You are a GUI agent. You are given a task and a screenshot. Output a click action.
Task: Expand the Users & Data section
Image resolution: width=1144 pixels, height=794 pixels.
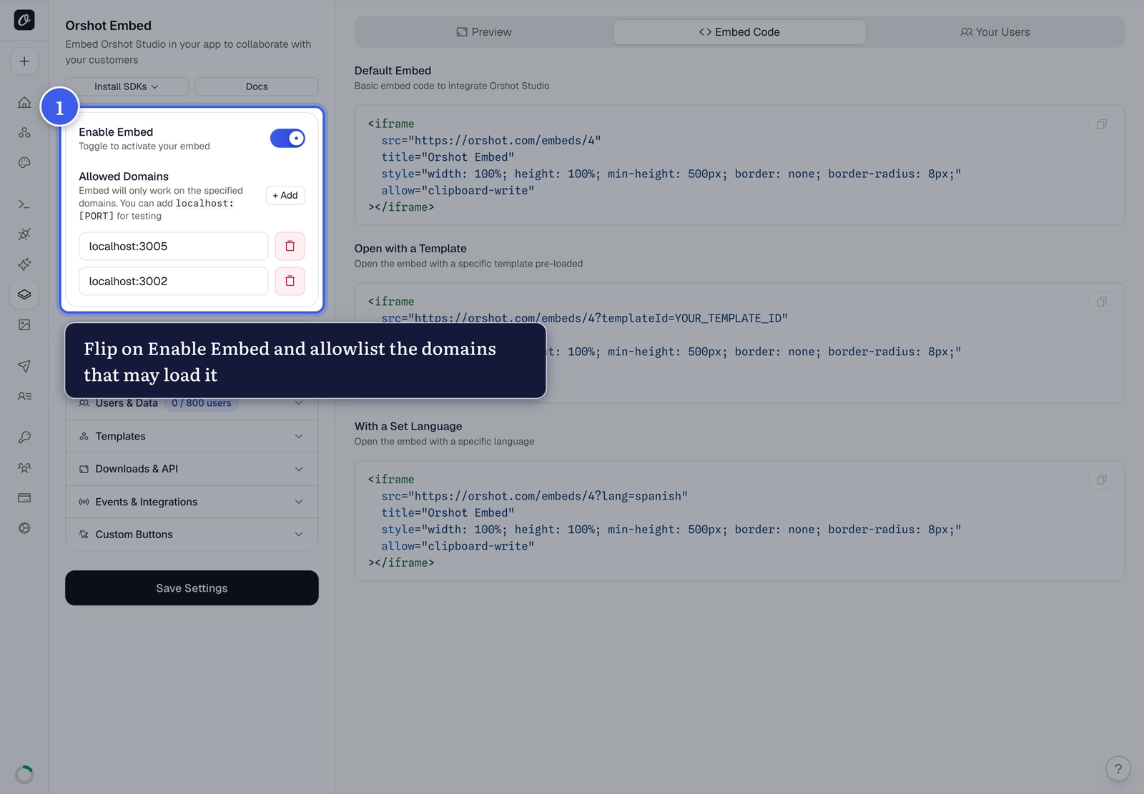tap(192, 403)
